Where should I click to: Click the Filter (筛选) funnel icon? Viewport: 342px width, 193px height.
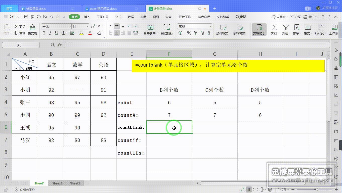point(286,27)
